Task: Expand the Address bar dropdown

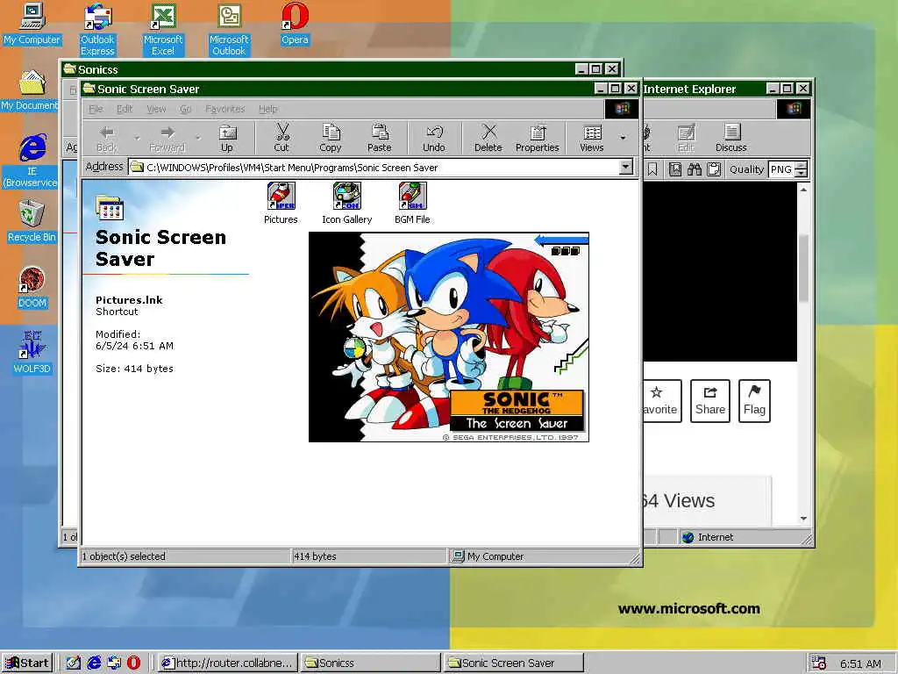Action: click(x=626, y=167)
